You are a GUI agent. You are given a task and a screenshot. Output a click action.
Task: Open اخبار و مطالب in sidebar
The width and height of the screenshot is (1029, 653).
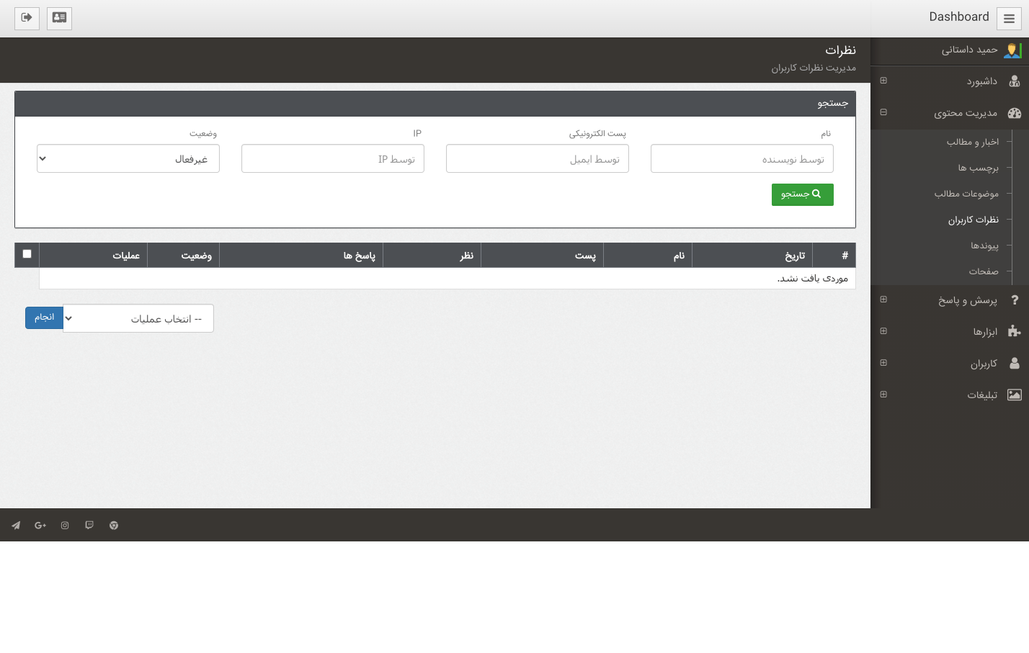tap(972, 142)
